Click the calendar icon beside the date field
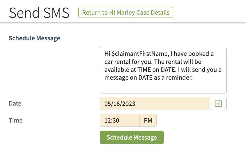The image size is (246, 154). (218, 103)
